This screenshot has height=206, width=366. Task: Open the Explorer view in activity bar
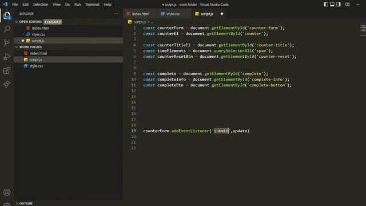(x=7, y=15)
